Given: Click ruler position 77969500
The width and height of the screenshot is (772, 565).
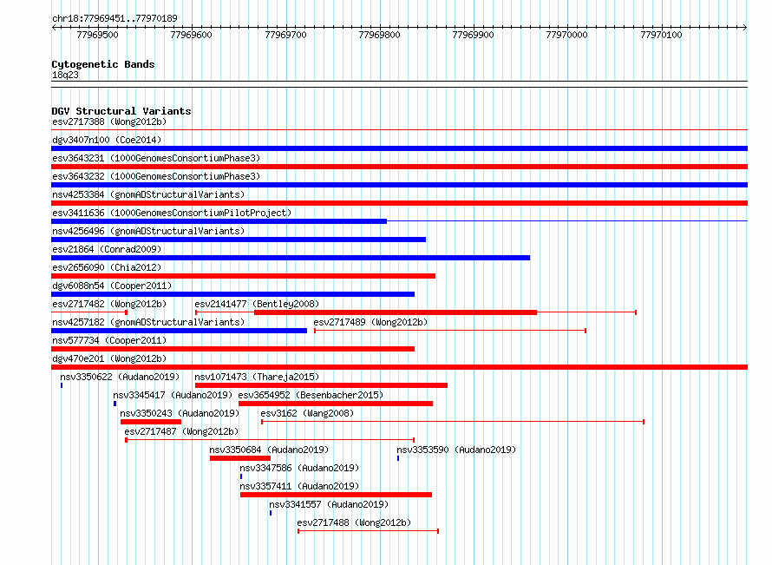Looking at the screenshot, I should coord(97,35).
